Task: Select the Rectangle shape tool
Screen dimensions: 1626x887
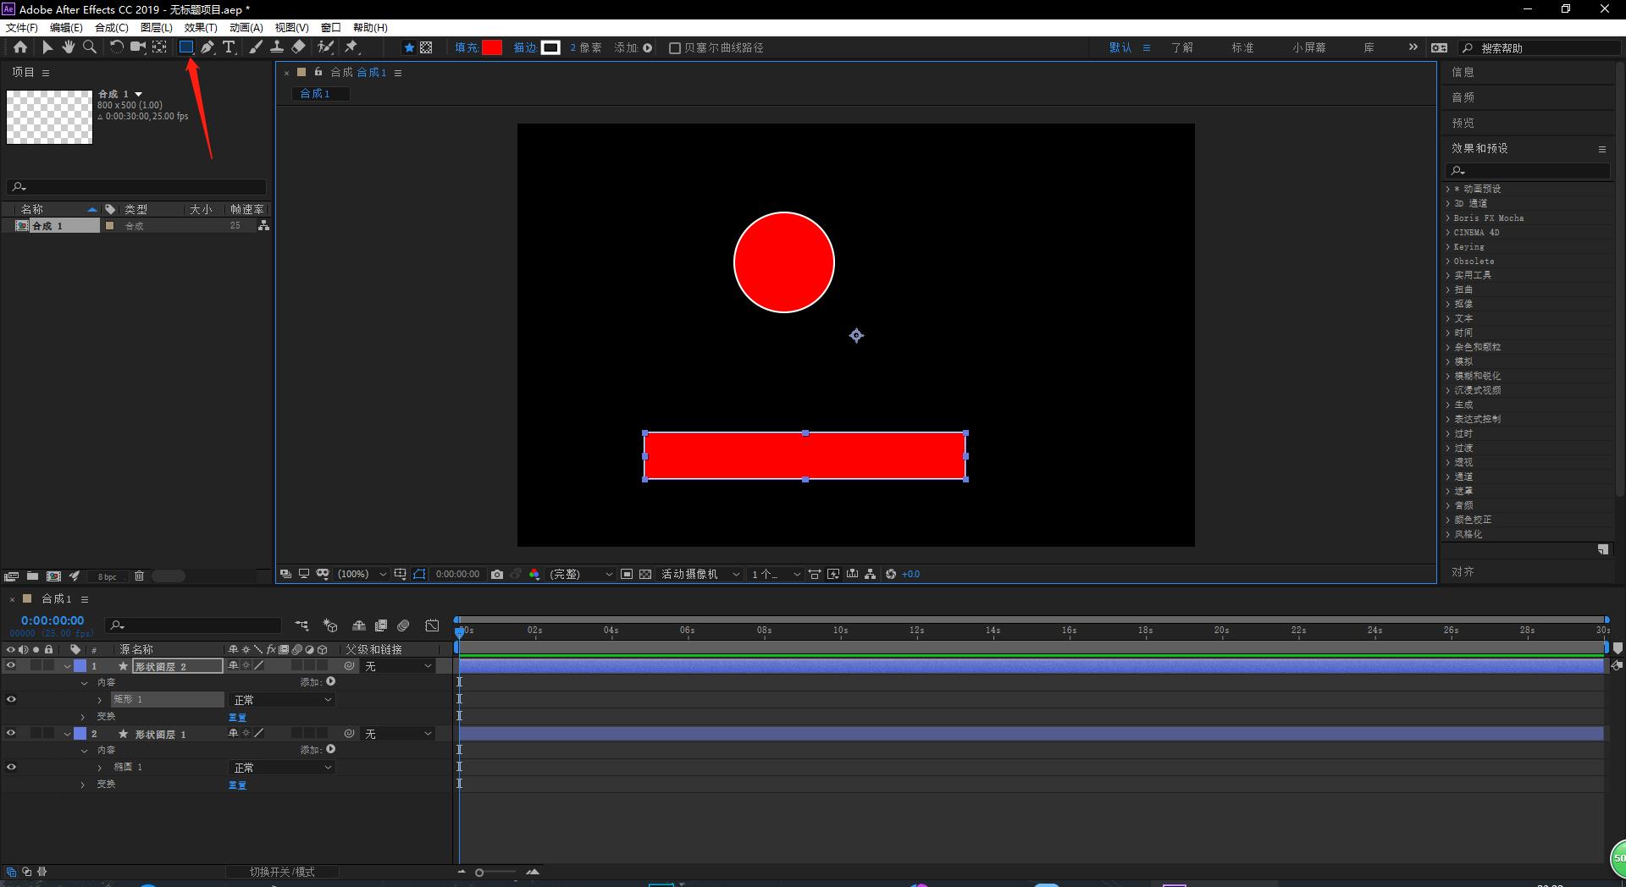Action: [x=186, y=47]
